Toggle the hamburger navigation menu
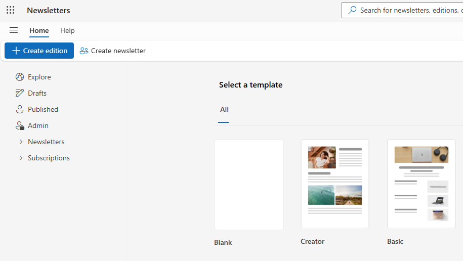Screen dimensions: 463x261 (x=14, y=30)
